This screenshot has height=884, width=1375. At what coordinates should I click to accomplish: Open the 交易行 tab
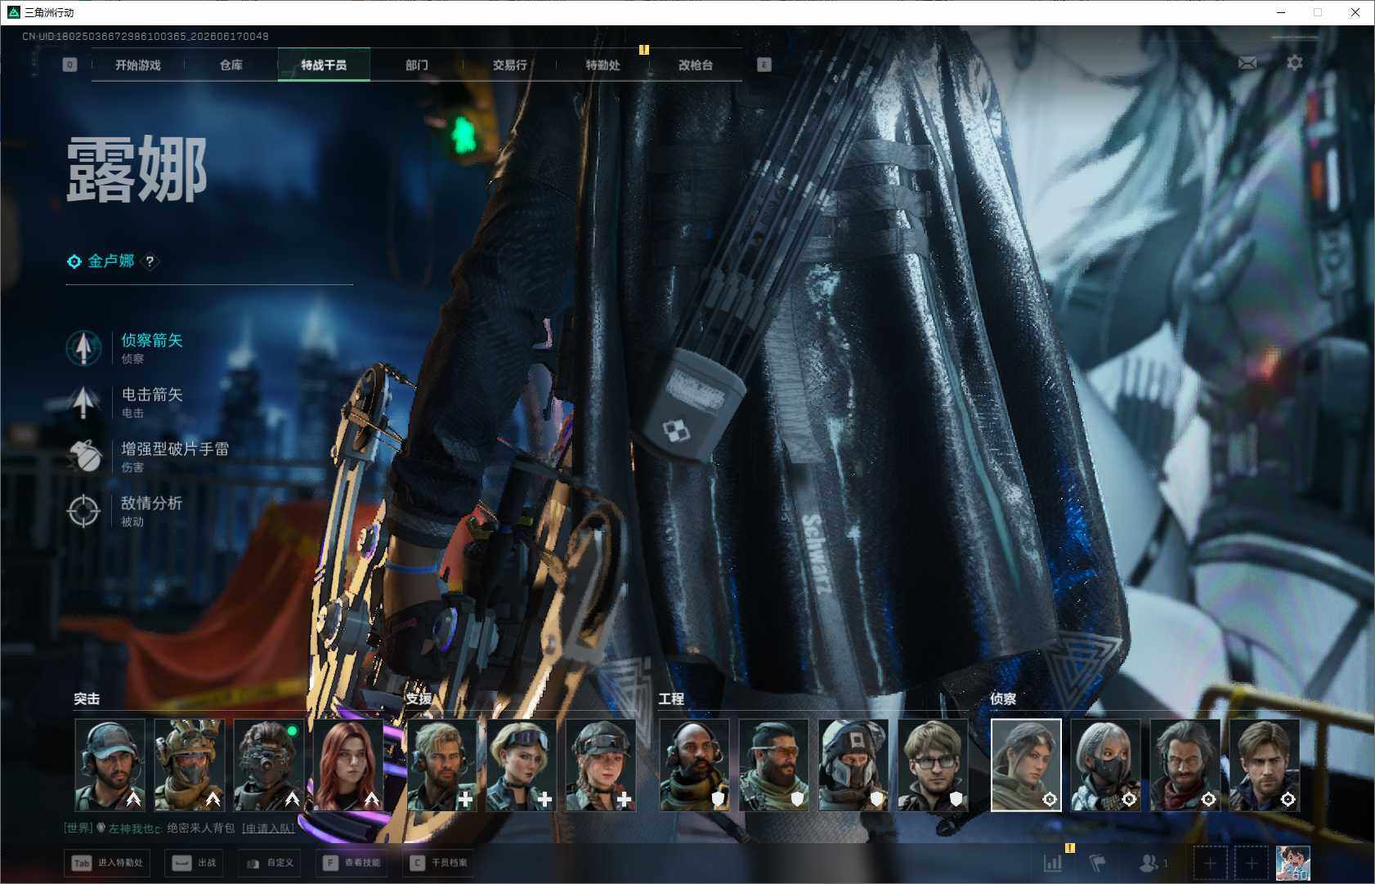(x=509, y=65)
